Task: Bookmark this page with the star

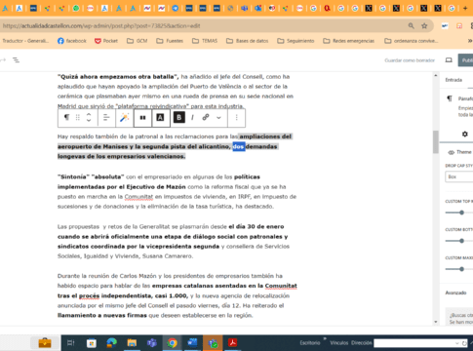Action: [424, 26]
